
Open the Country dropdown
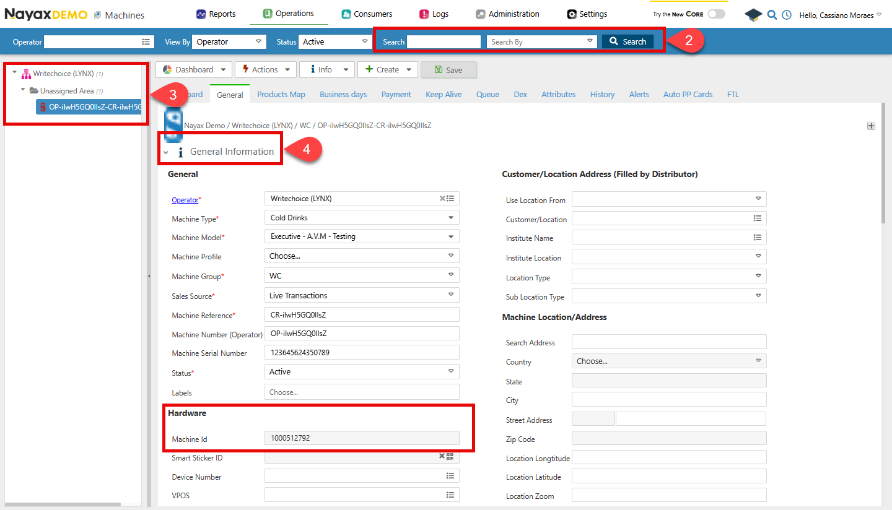tap(669, 361)
